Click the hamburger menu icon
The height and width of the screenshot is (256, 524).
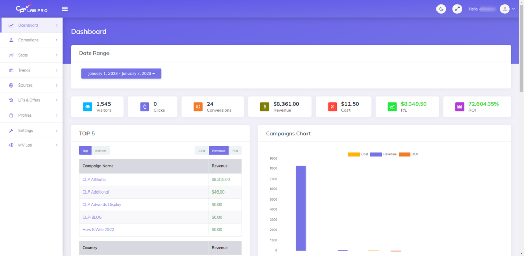click(64, 9)
